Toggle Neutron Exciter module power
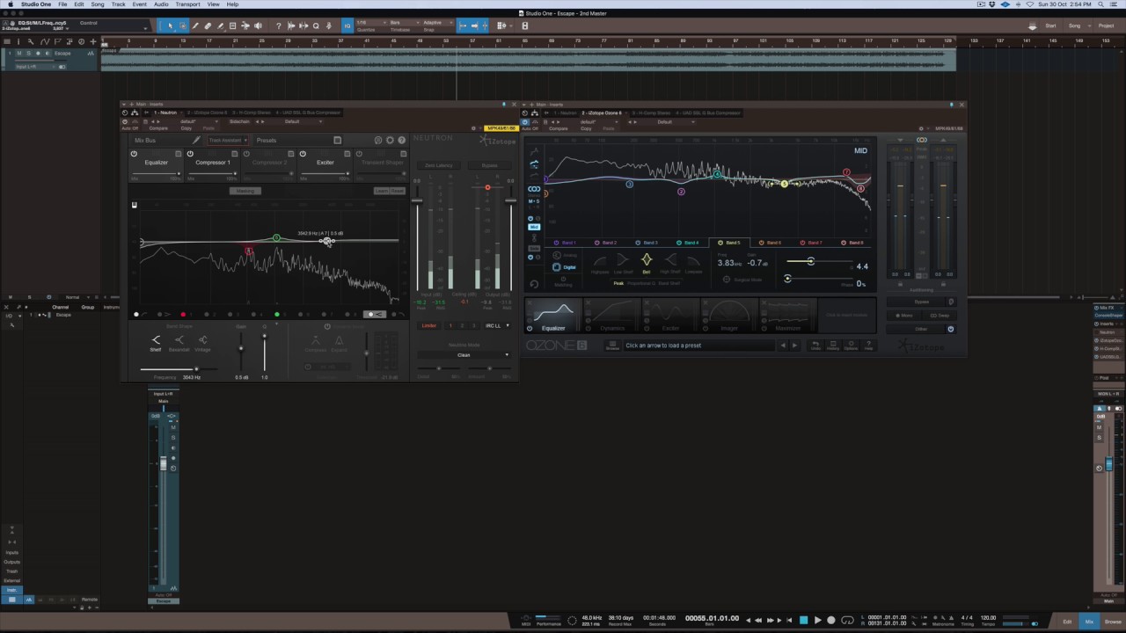1126x633 pixels. (303, 154)
